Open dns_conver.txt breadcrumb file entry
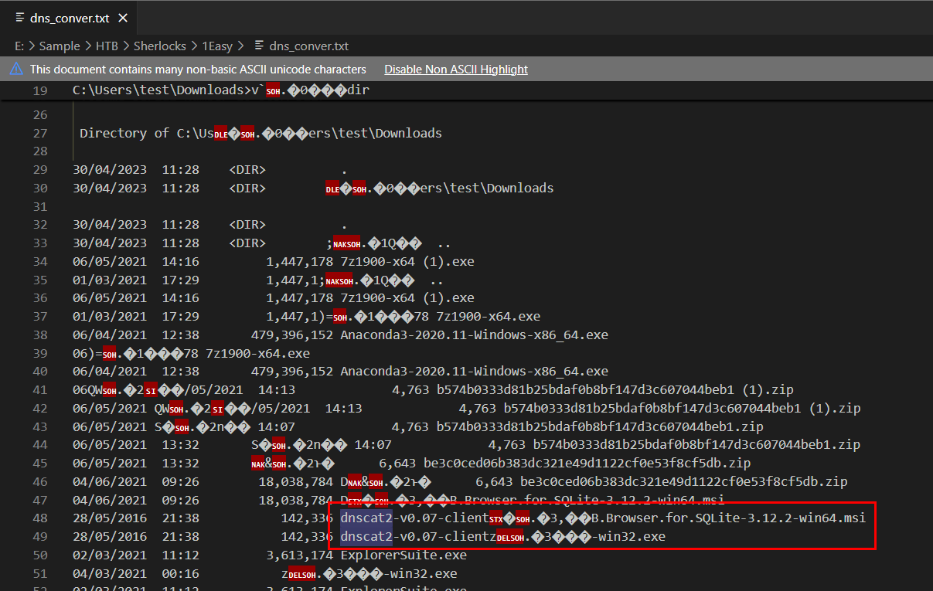Image resolution: width=933 pixels, height=591 pixels. tap(309, 46)
